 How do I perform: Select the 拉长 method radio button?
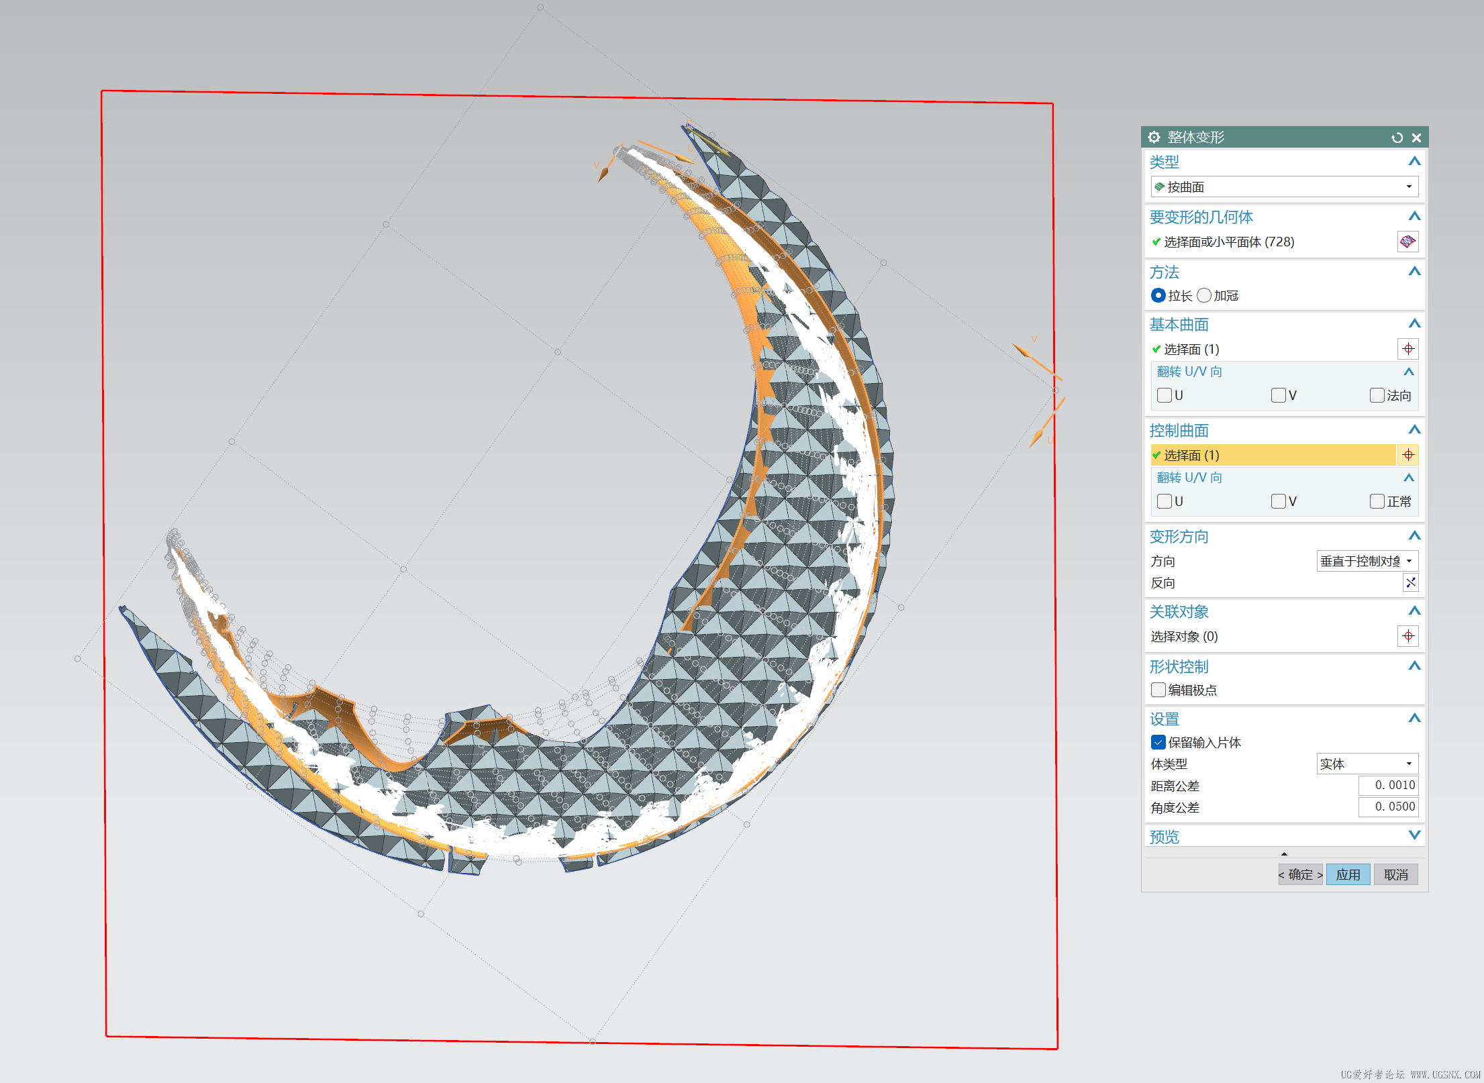[x=1158, y=295]
